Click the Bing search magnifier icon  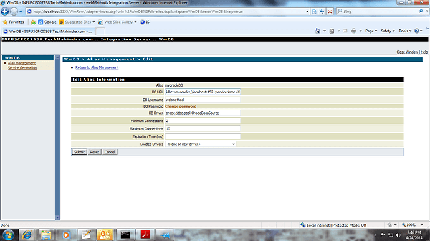[x=421, y=11]
